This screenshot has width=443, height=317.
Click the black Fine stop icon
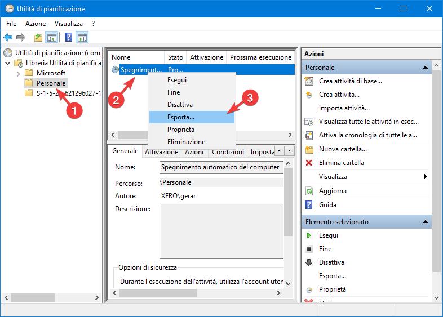(309, 249)
